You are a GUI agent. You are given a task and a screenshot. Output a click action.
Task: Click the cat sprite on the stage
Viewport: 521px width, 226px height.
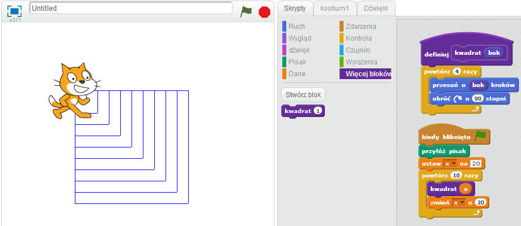tap(74, 91)
